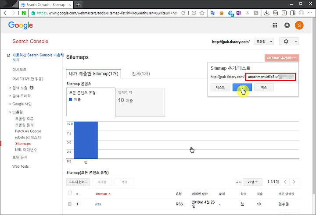
Task: Open Google notifications bell icon
Action: (287, 25)
